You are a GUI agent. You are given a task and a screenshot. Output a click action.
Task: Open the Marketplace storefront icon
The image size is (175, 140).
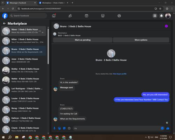[103, 16]
